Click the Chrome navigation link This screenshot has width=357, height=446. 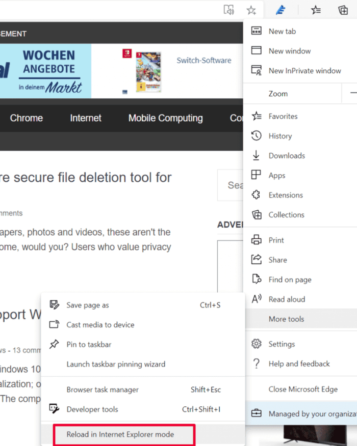(x=27, y=118)
